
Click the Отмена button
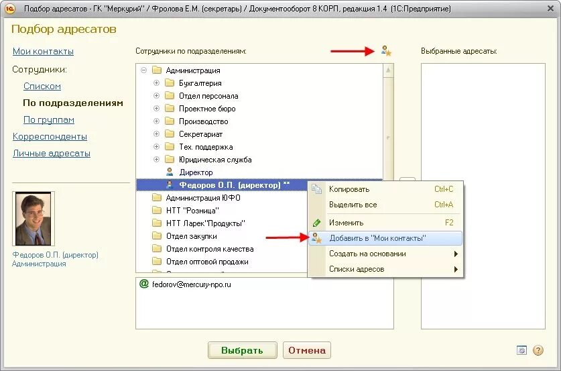click(306, 350)
